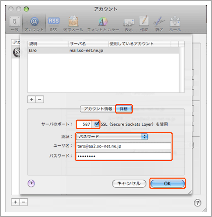Click the サーバ名 column header

tap(88, 44)
